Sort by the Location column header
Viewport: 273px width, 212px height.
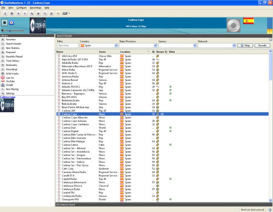point(135,52)
